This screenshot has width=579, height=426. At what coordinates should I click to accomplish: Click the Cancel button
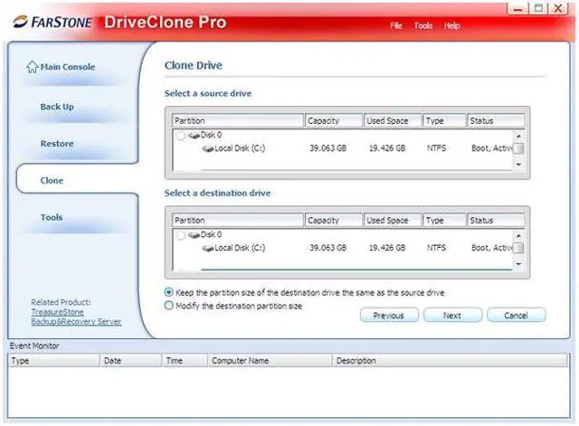pos(516,316)
